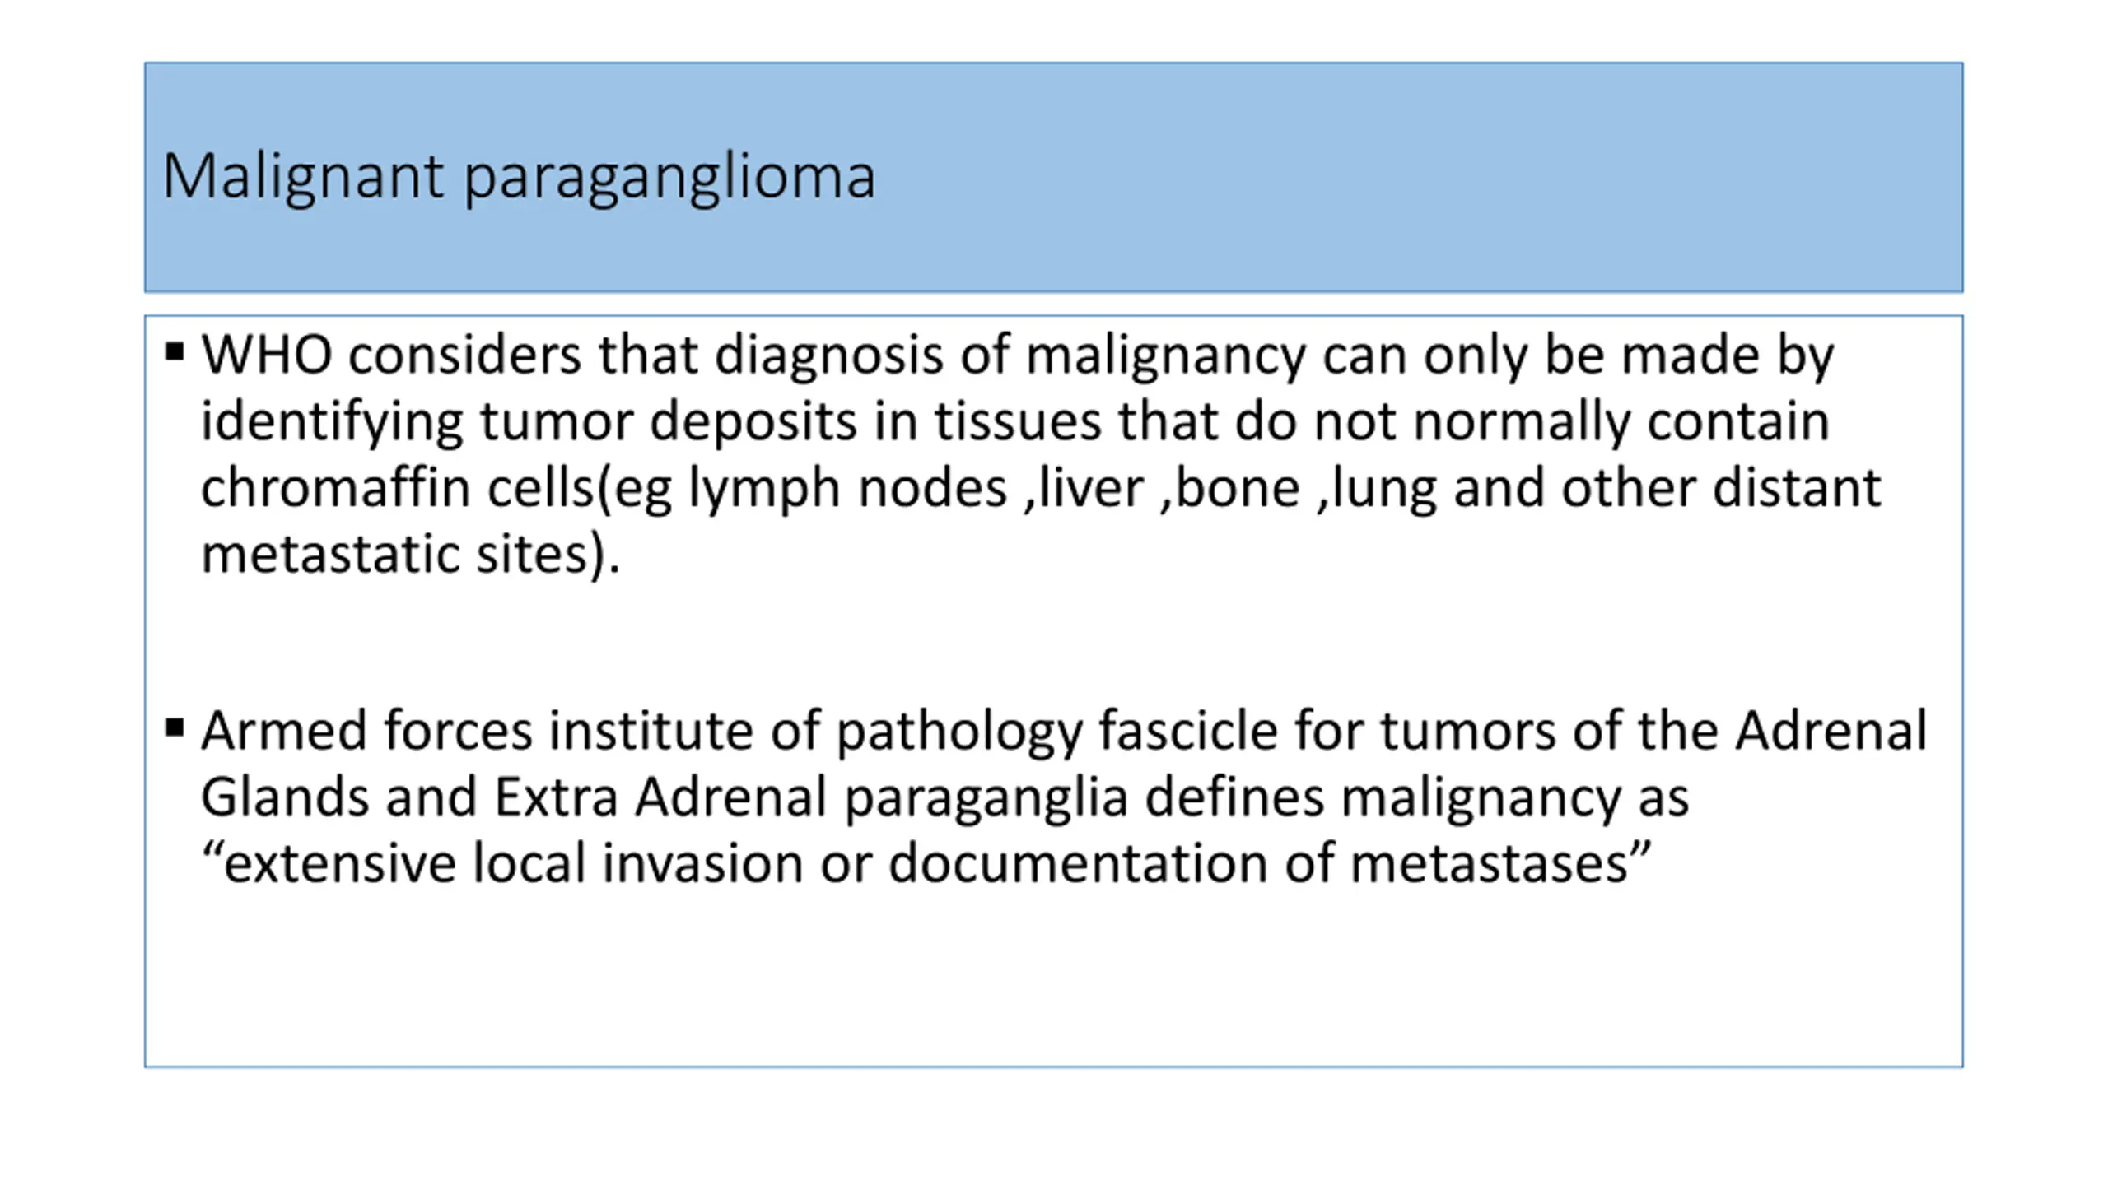The image size is (2108, 1185).
Task: Click the word "WHO" in first bullet
Action: click(x=266, y=355)
